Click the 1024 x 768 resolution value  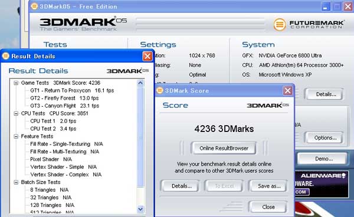click(x=202, y=55)
